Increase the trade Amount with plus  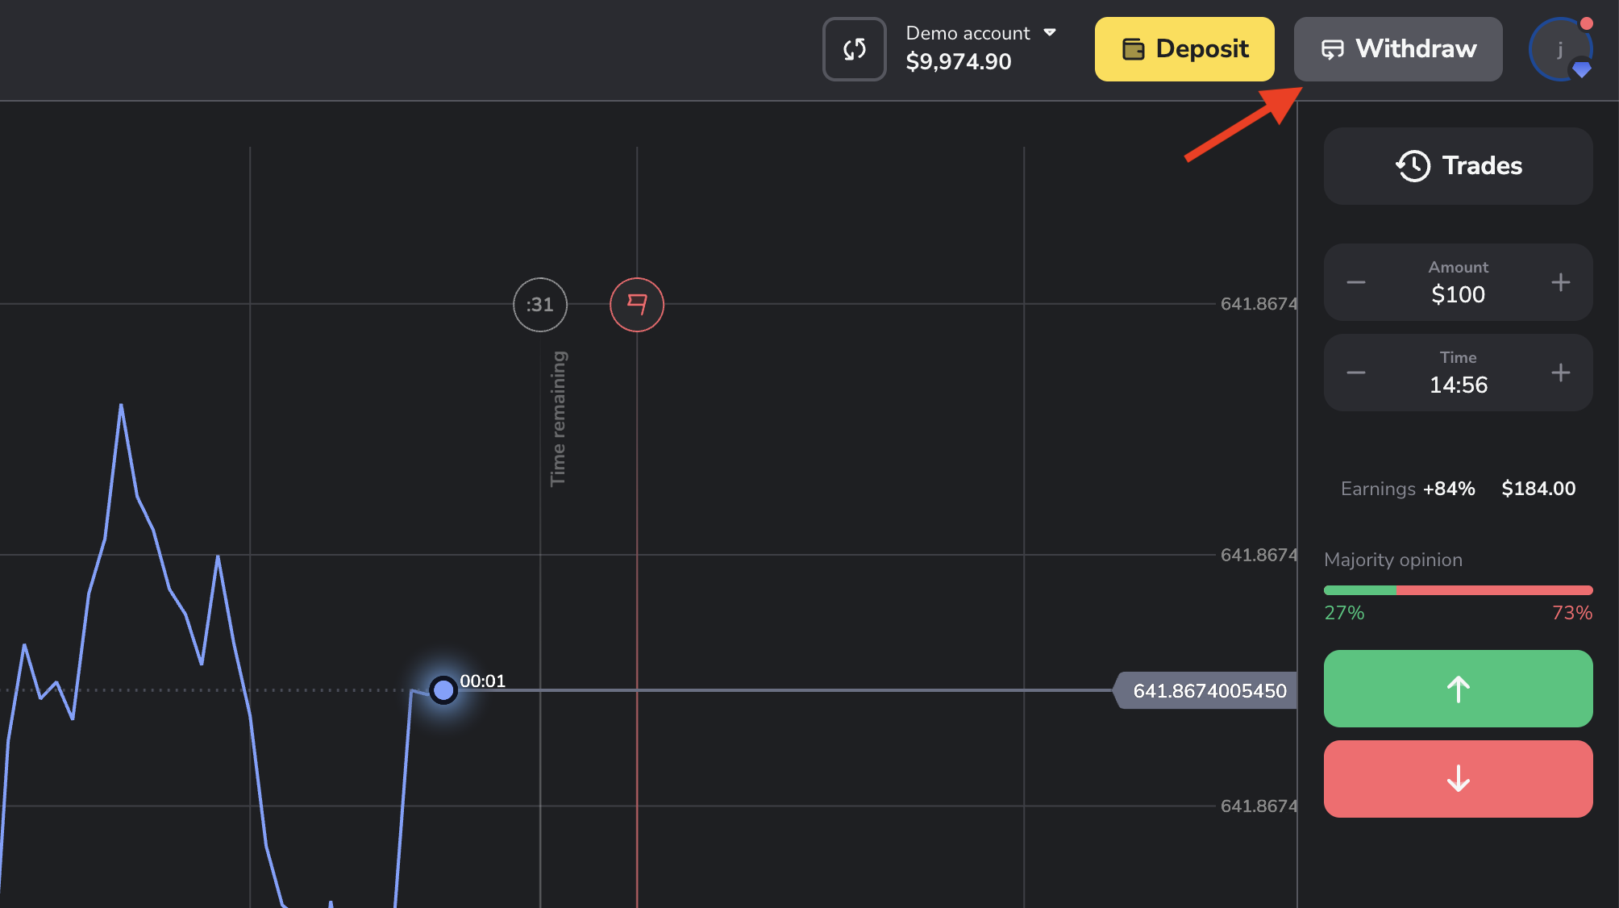click(1560, 282)
